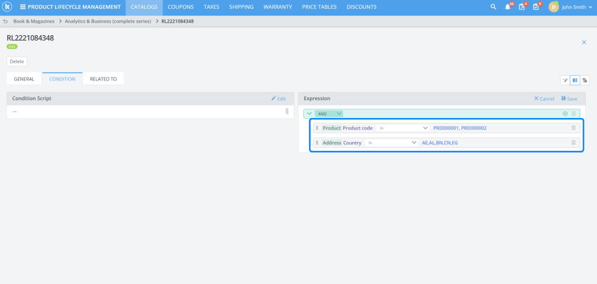Open the tasks checklist icon with badge 9

pyautogui.click(x=536, y=7)
